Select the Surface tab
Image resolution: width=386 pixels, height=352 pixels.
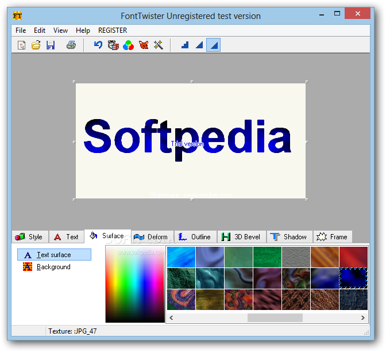coord(107,236)
